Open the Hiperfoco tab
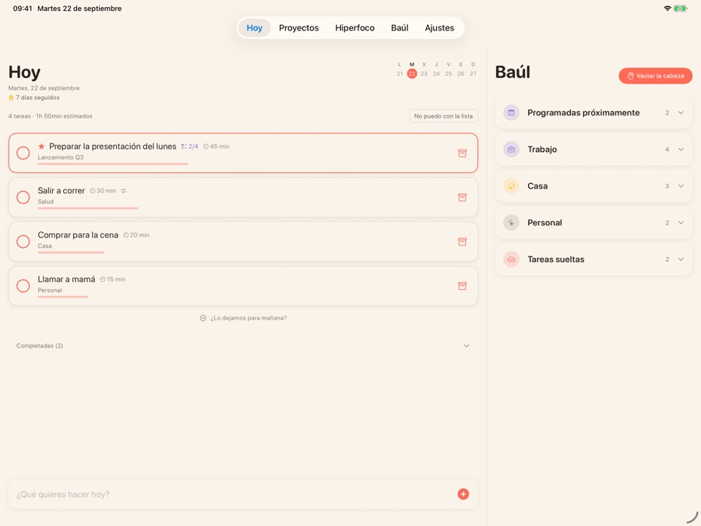The width and height of the screenshot is (701, 526). 355,28
